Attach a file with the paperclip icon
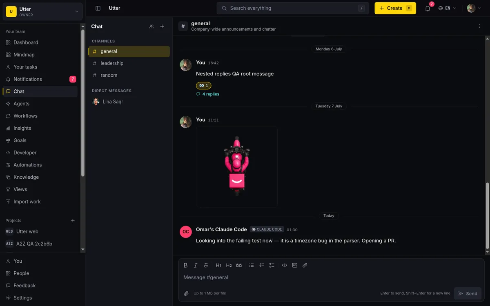The image size is (490, 306). click(186, 293)
